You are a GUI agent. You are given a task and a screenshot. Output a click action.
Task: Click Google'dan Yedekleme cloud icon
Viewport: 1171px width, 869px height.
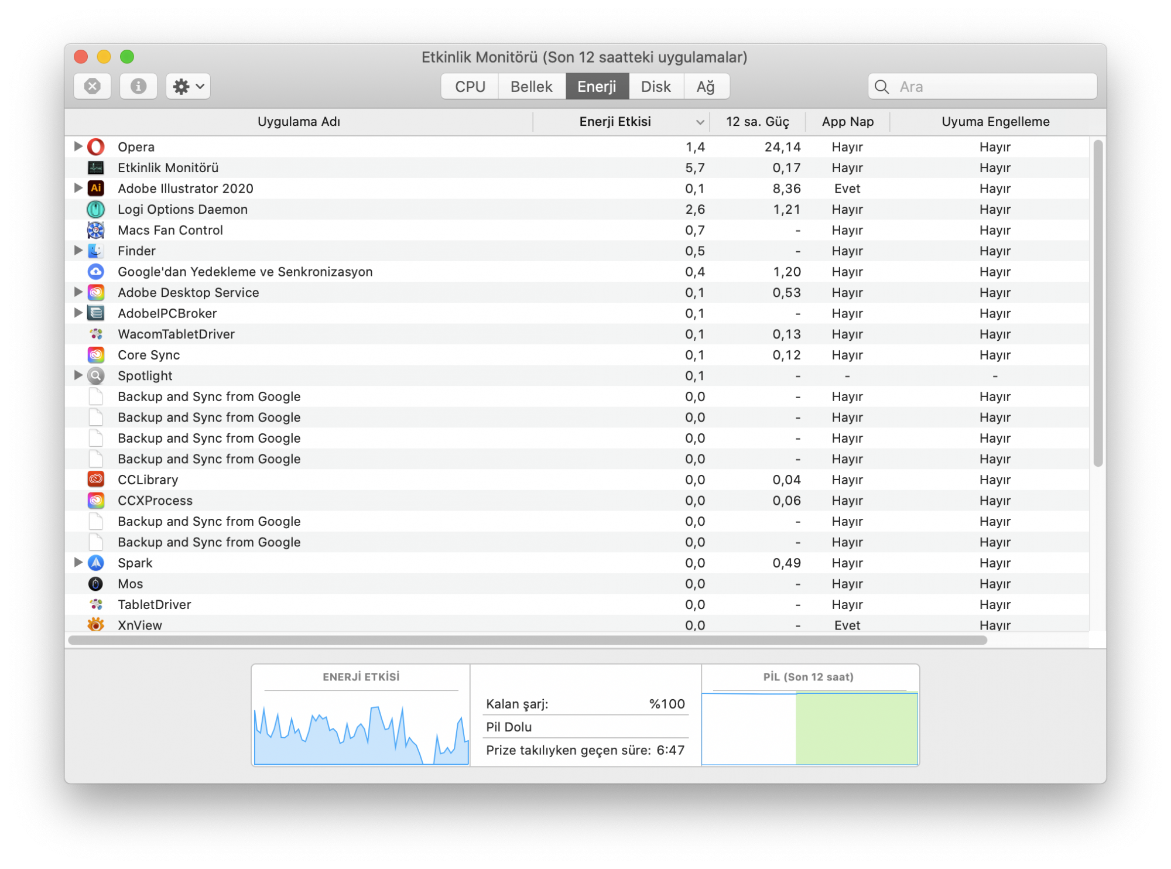click(96, 272)
